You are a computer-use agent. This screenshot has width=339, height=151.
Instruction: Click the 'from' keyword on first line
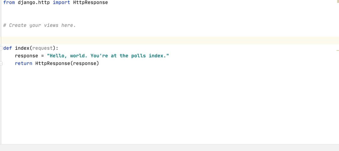click(x=9, y=3)
